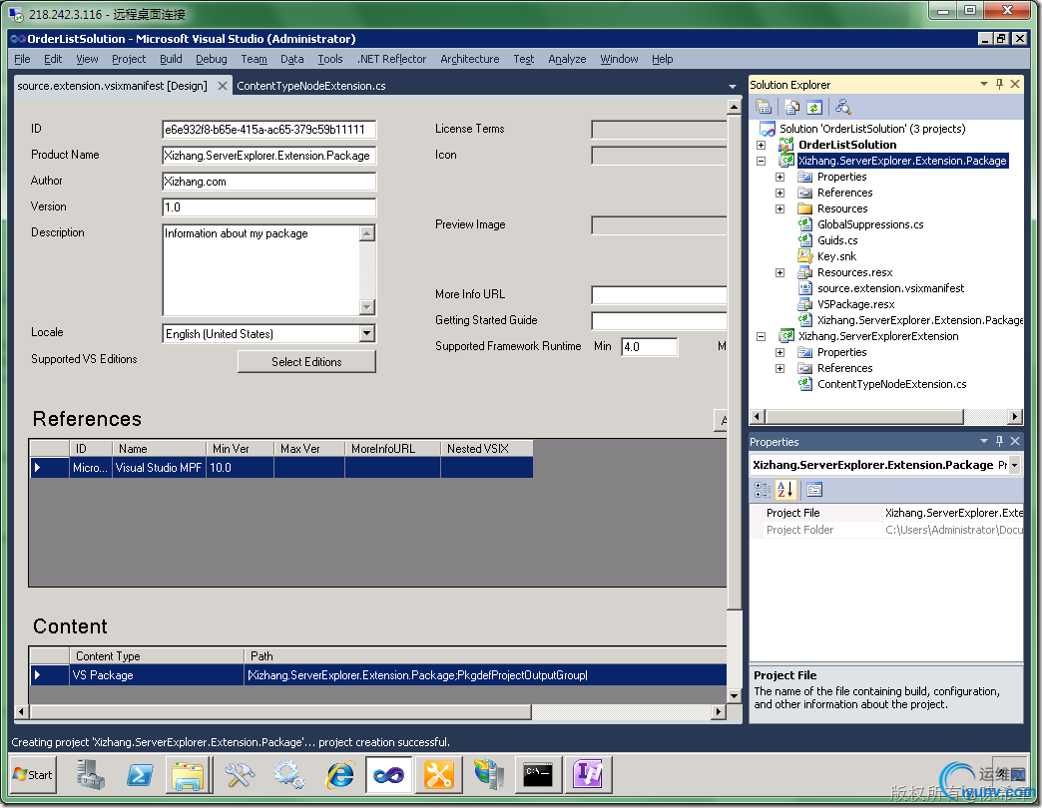Click Show All Files icon in Solution Explorer

point(792,107)
